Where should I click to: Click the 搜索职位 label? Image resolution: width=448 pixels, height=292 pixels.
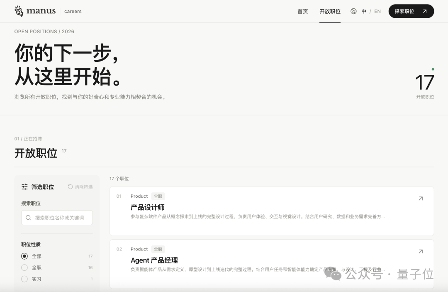tap(31, 204)
